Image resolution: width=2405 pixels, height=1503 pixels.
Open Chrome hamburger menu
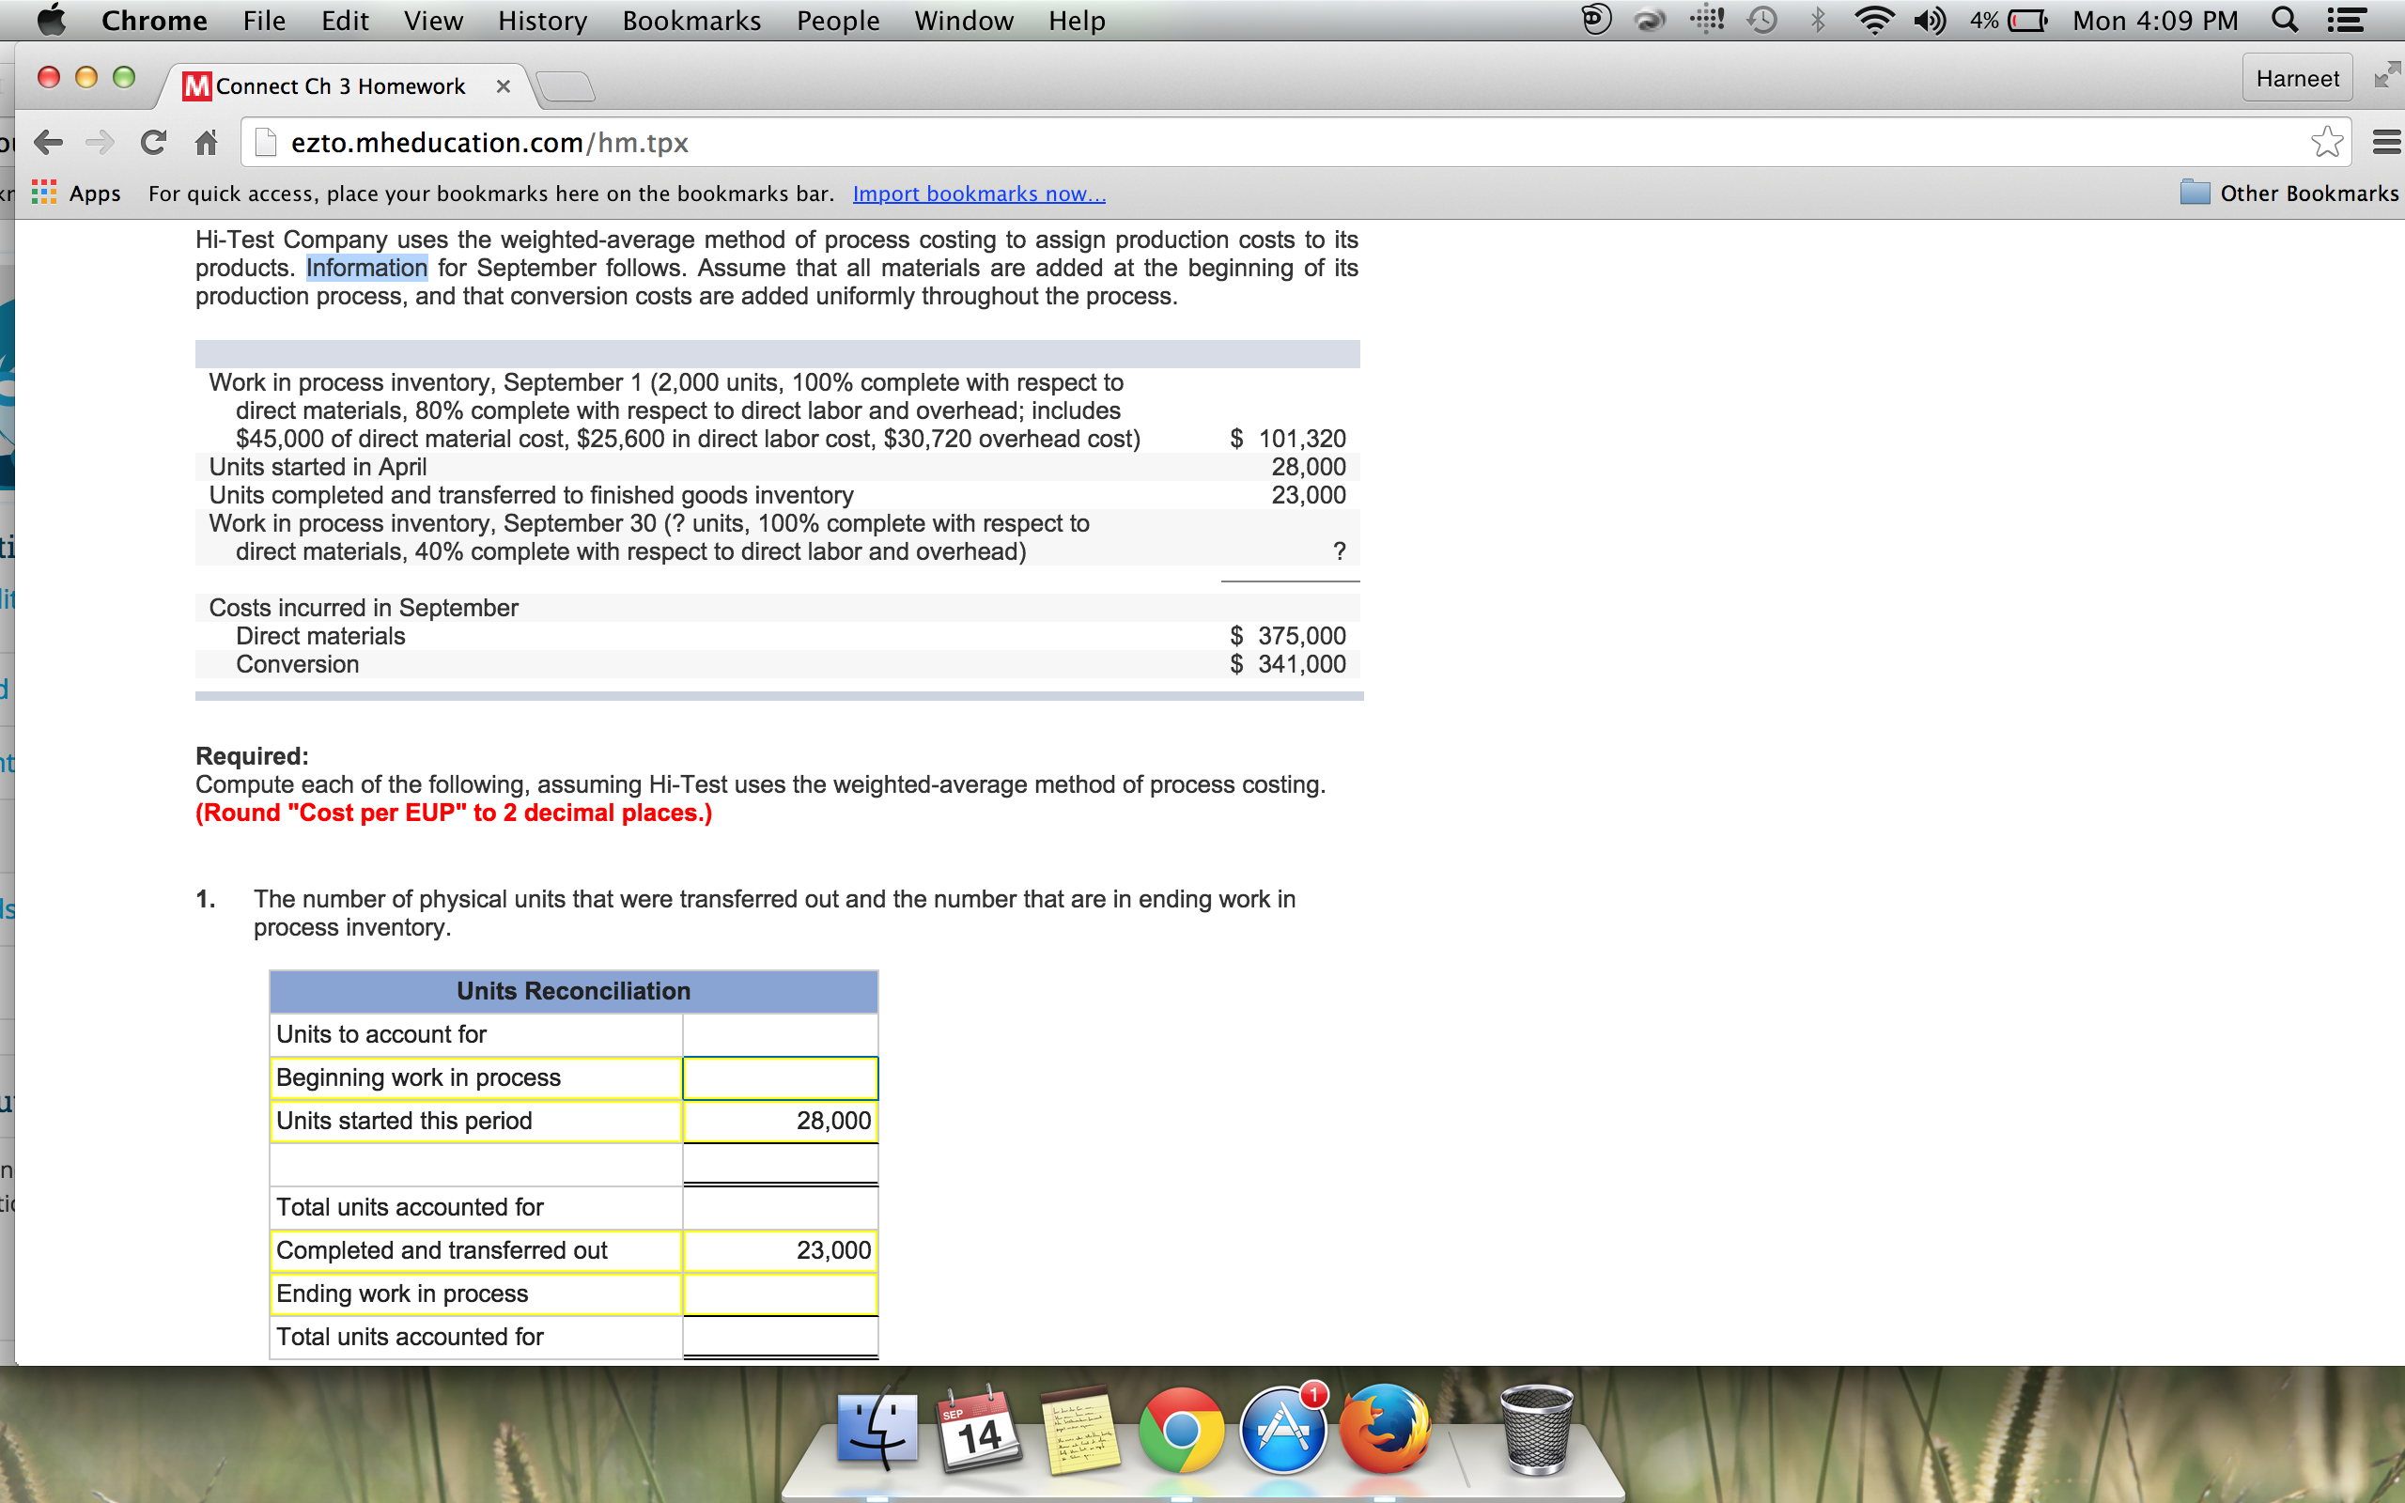(2385, 143)
